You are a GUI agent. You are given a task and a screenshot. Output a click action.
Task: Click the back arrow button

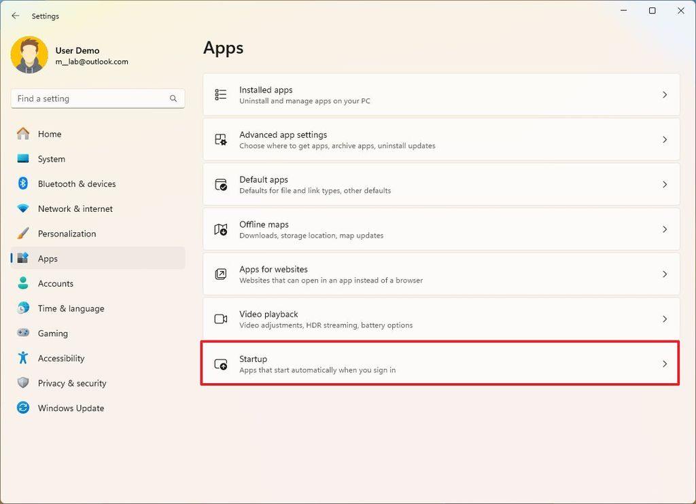16,16
